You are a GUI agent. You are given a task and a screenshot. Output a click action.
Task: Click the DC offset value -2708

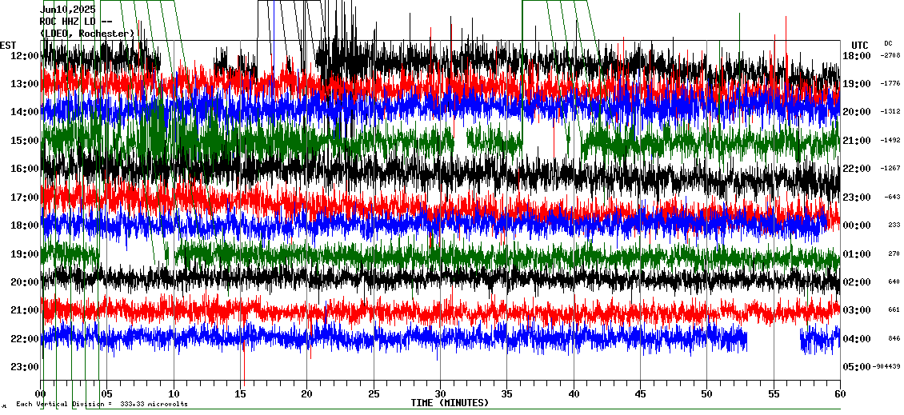click(x=890, y=55)
